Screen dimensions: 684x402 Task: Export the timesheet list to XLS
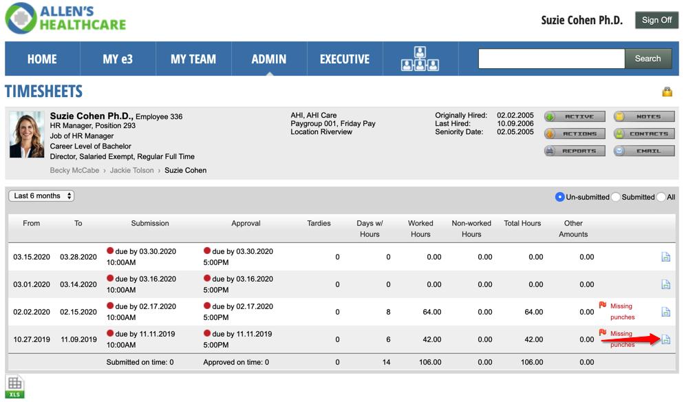point(14,385)
